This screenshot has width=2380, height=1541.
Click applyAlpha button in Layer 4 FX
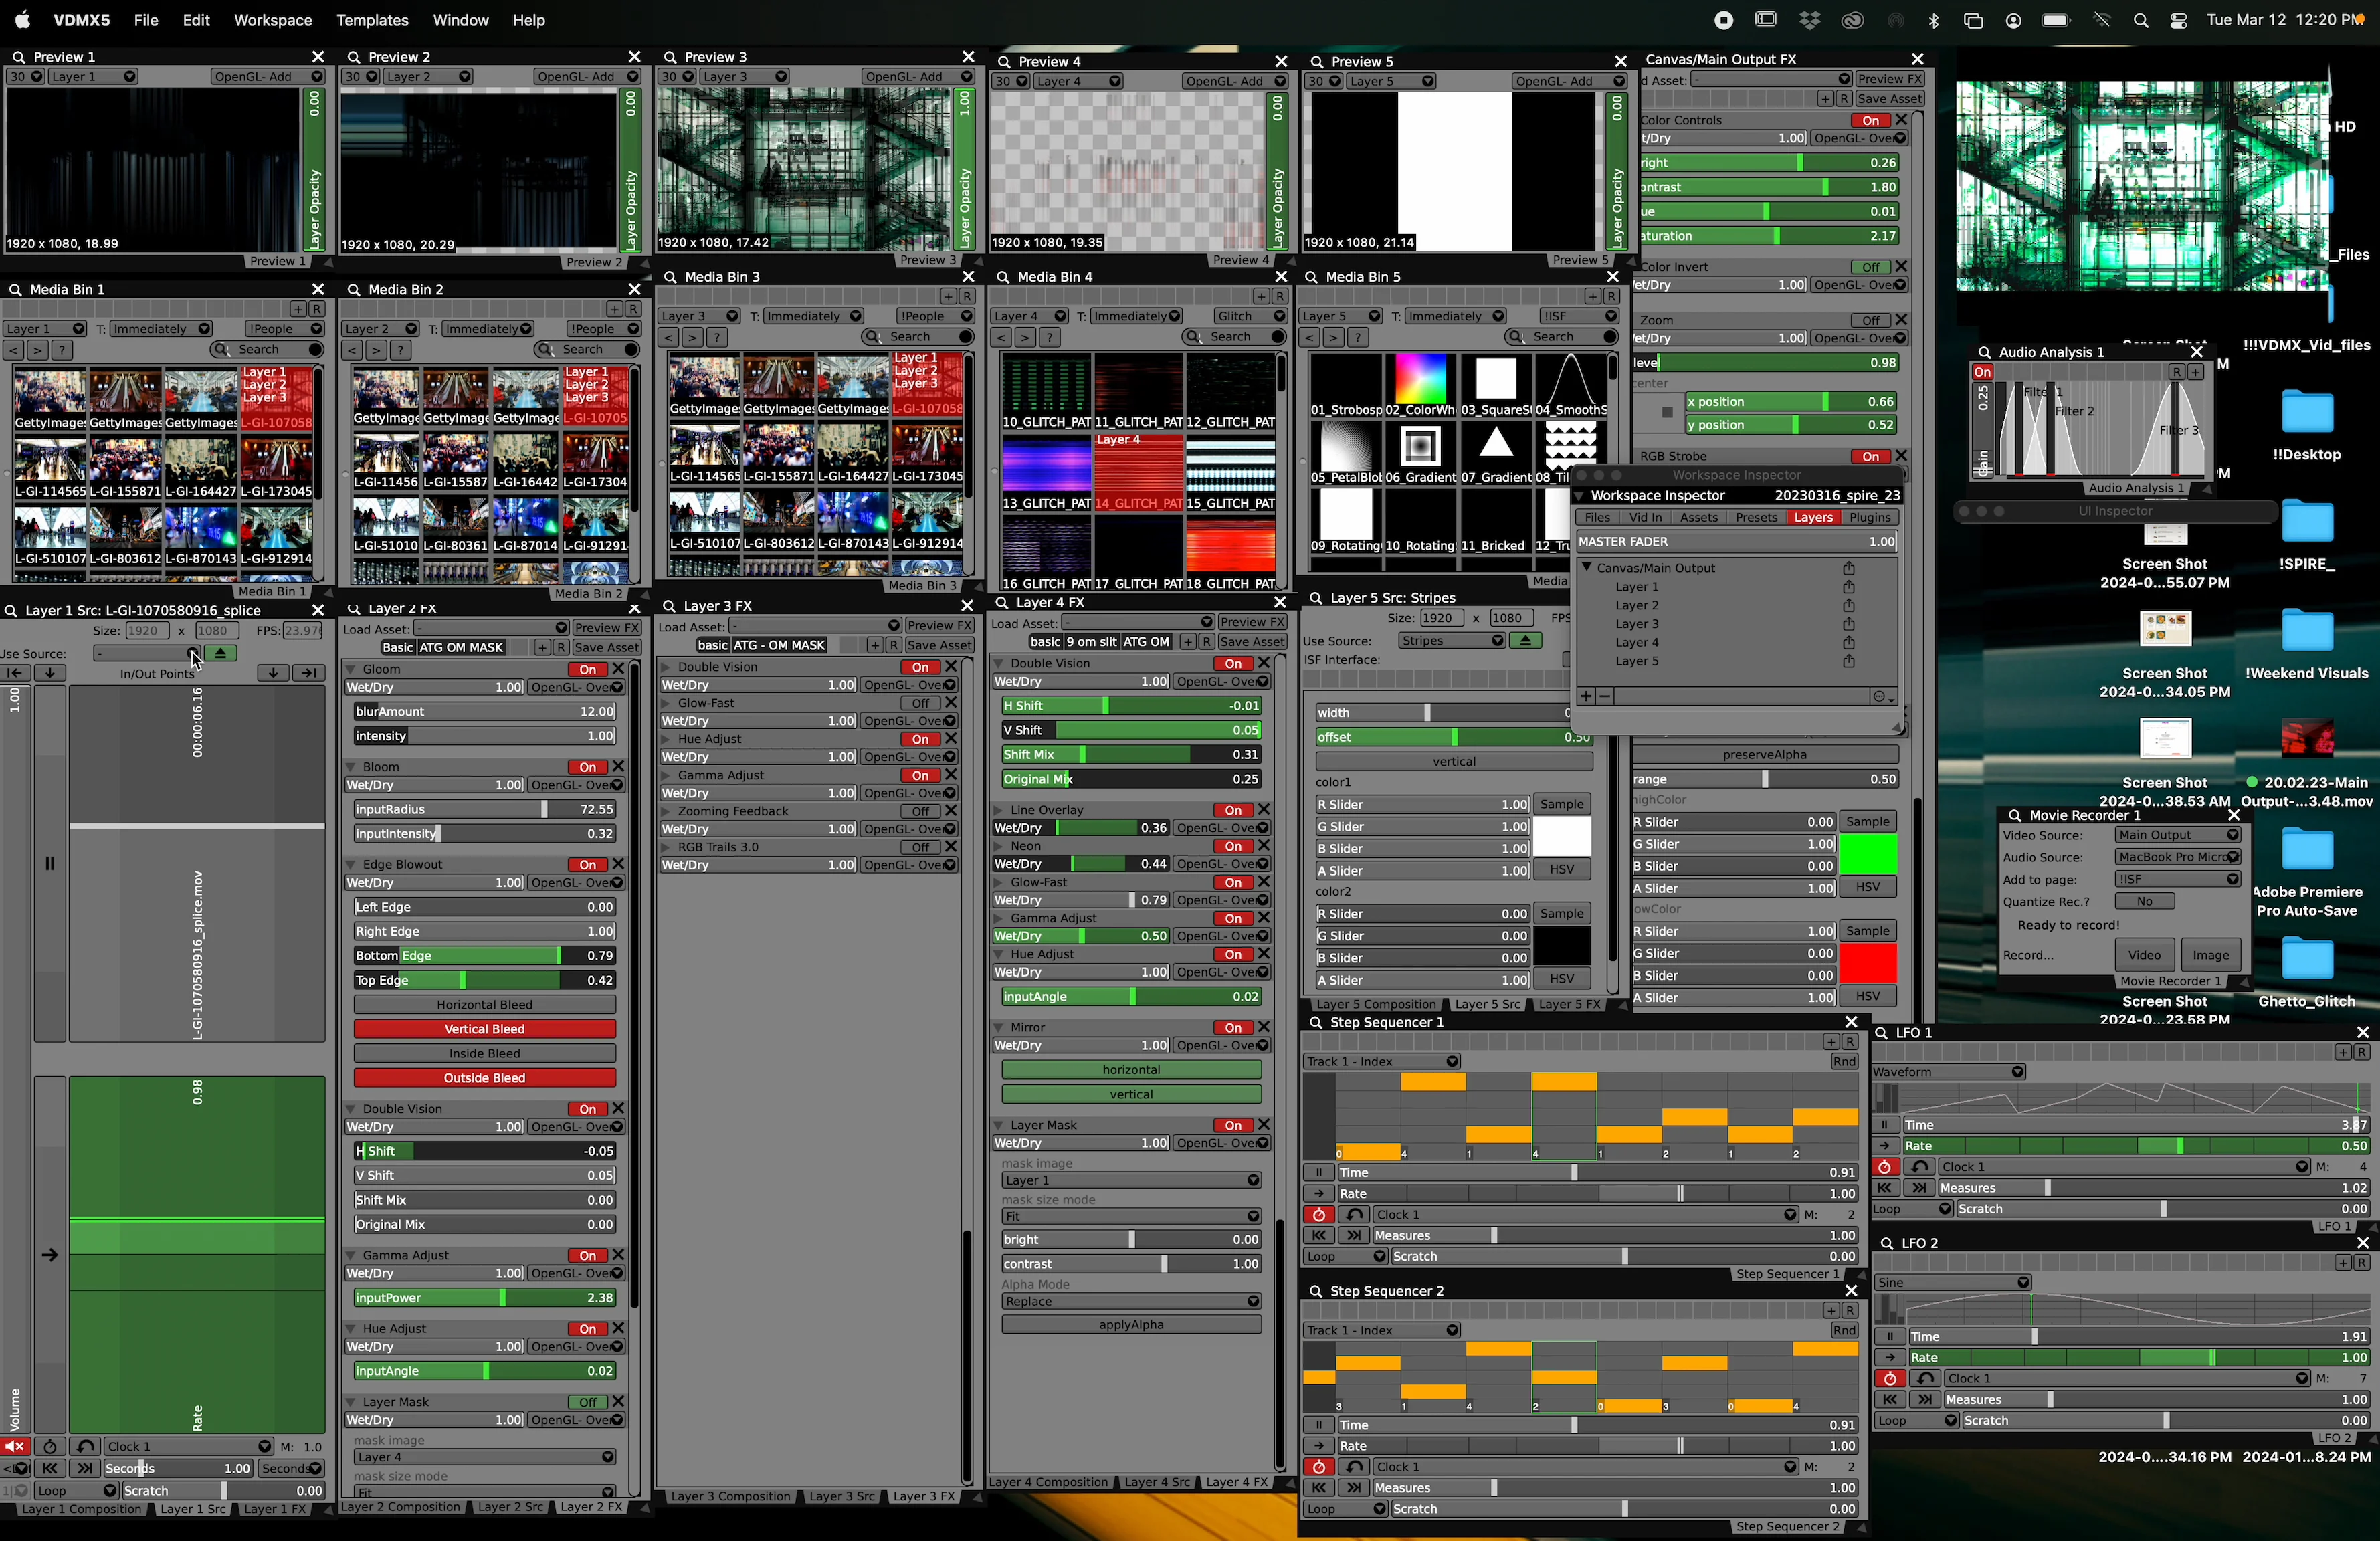(x=1131, y=1324)
